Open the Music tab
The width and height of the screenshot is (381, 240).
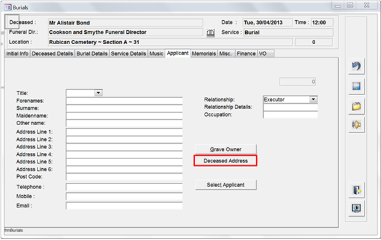156,53
